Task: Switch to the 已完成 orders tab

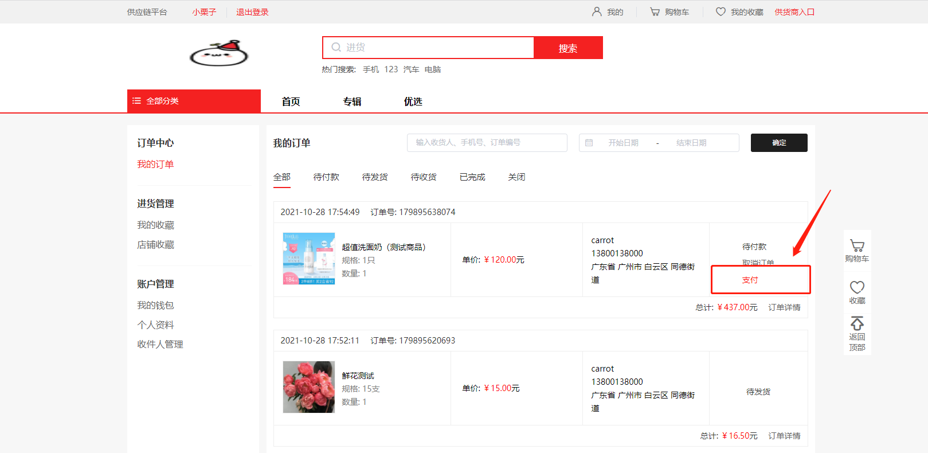Action: click(472, 177)
